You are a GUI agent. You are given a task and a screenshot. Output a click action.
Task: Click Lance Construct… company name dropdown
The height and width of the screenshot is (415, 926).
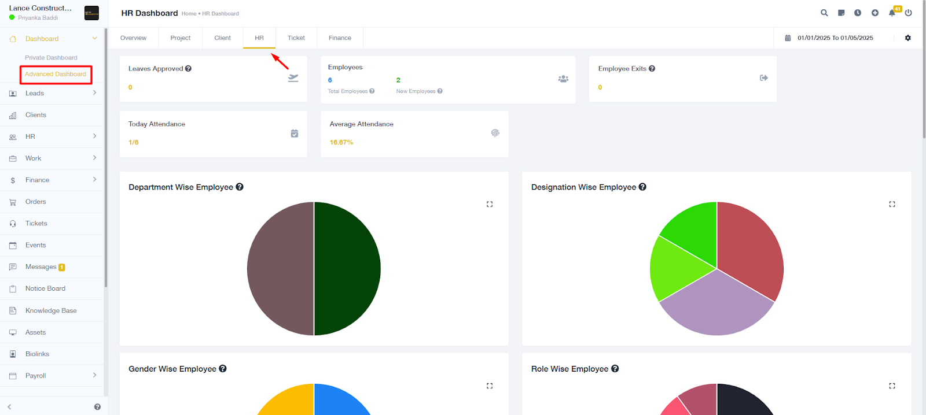point(41,8)
